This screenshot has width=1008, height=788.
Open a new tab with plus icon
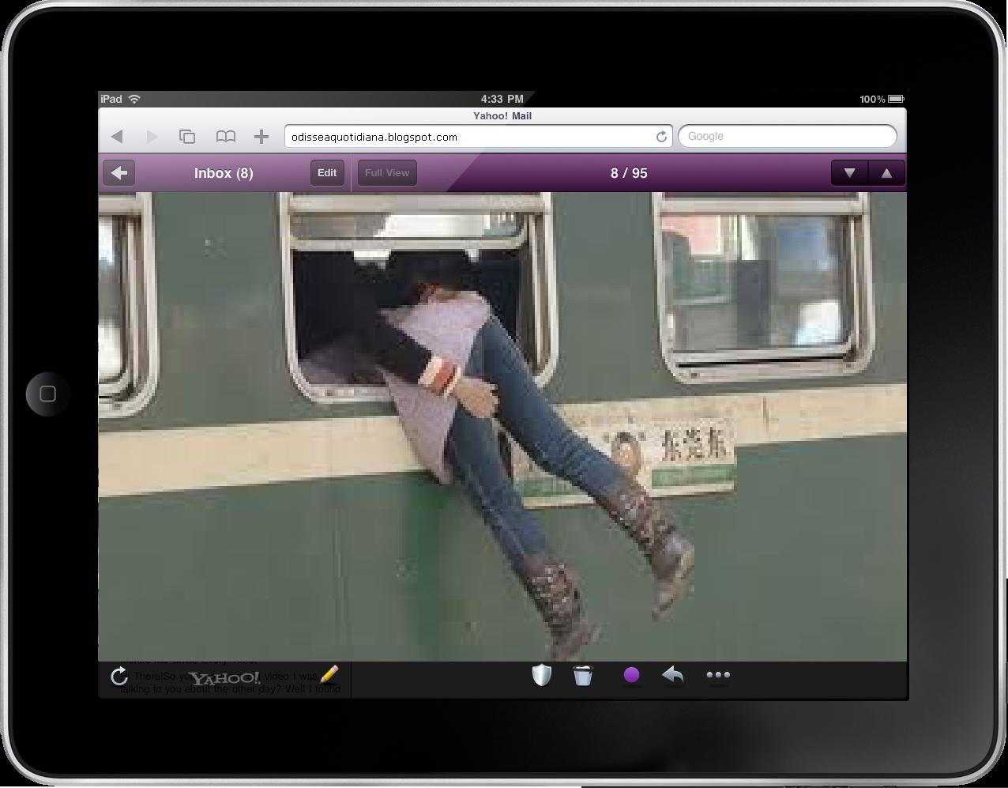click(261, 136)
